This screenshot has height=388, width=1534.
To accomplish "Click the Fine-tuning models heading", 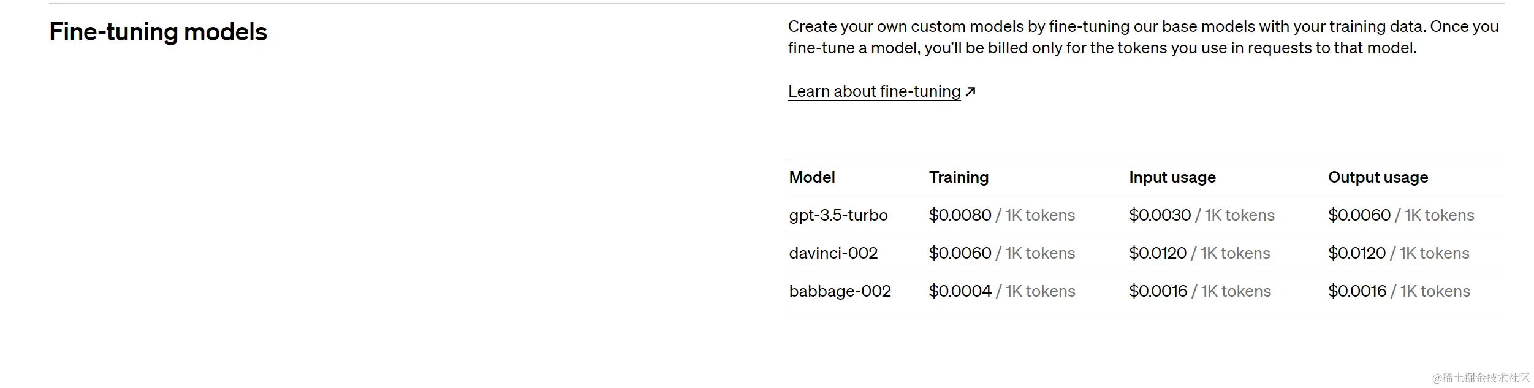I will [158, 32].
